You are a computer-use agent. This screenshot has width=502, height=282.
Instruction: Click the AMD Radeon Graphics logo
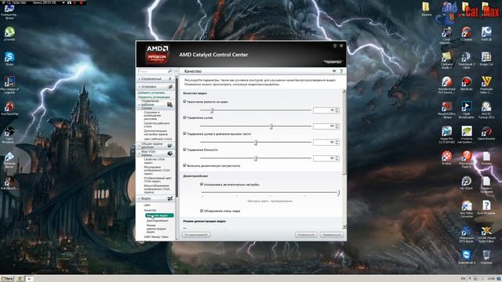click(x=157, y=53)
